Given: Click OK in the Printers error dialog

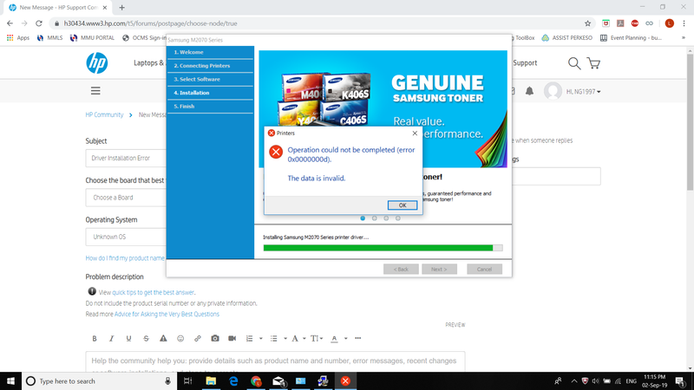Looking at the screenshot, I should pos(402,205).
